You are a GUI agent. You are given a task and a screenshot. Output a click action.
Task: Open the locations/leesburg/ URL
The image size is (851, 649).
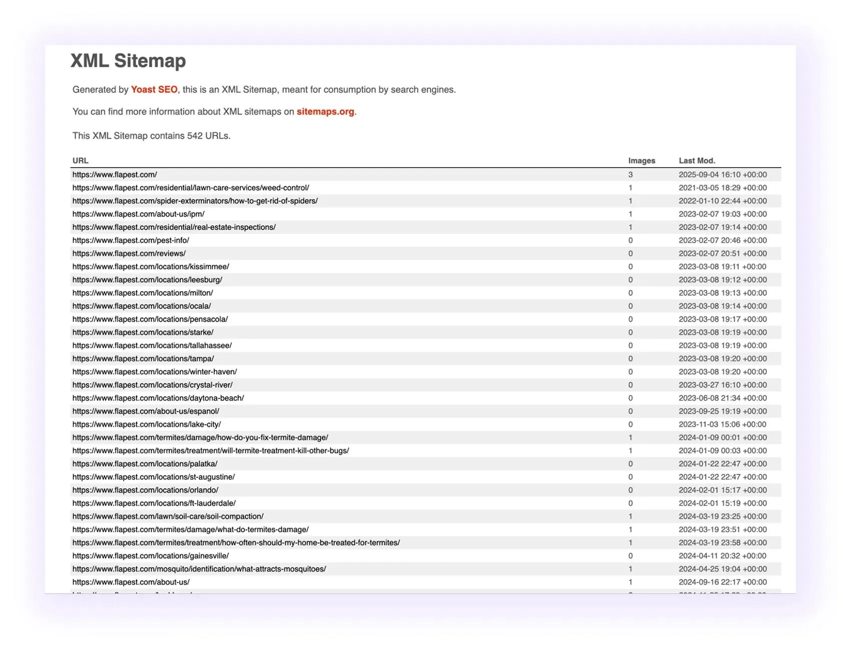point(147,280)
